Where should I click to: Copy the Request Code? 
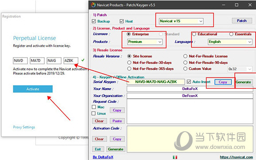tap(117, 110)
